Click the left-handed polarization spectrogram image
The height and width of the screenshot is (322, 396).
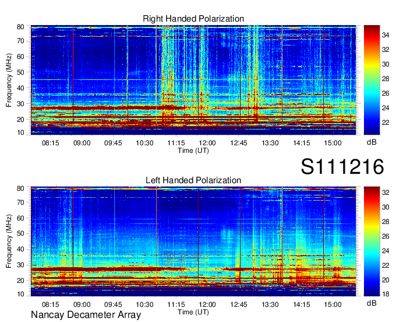click(x=193, y=242)
